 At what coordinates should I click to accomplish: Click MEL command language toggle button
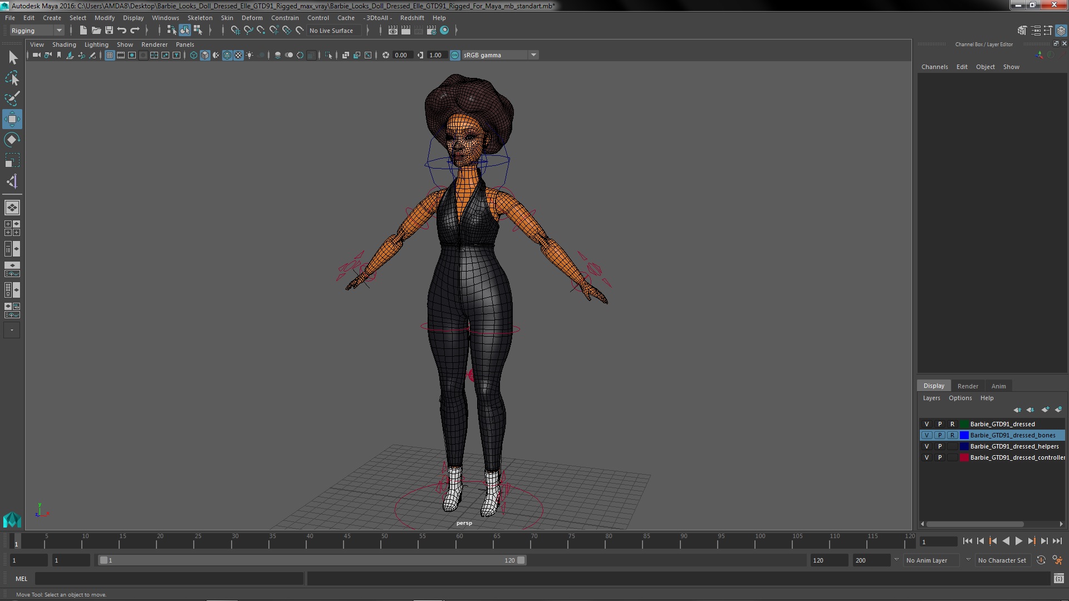21,579
